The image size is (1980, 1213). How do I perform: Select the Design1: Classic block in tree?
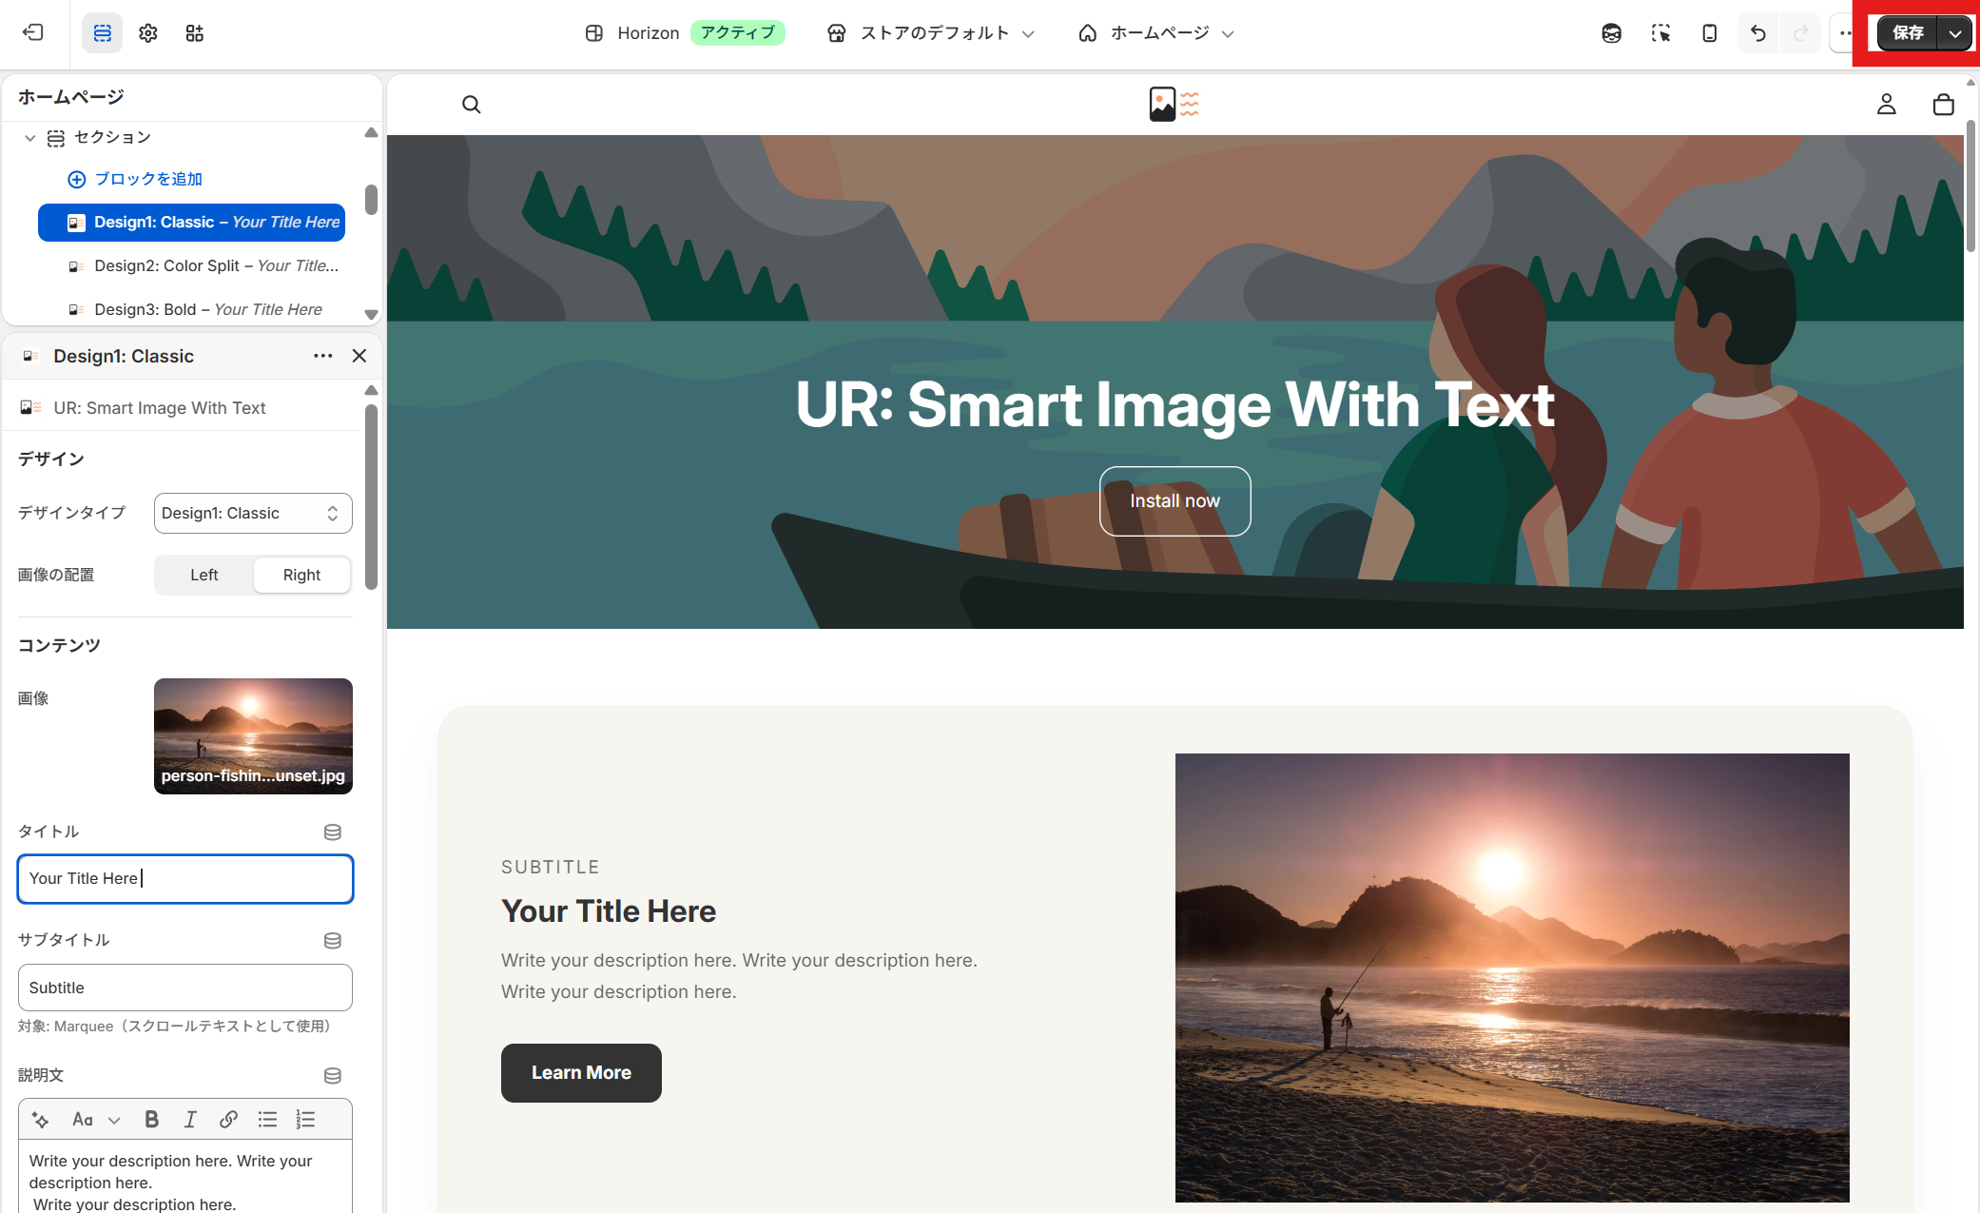191,223
